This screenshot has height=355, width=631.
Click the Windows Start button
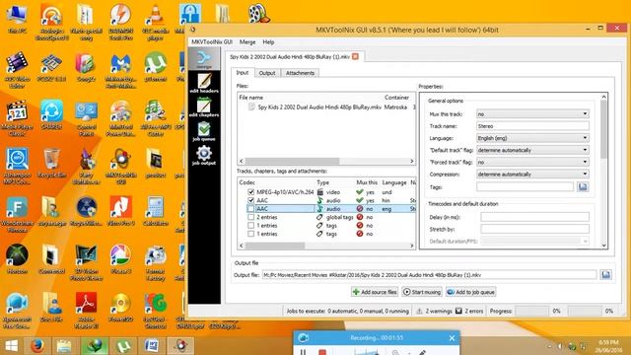[11, 346]
